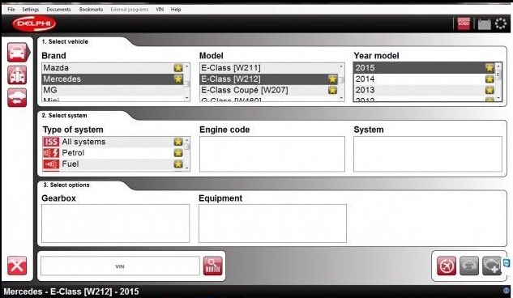Viewport: 513px width, 298px height.
Task: Open the vehicle history sidebar icon
Action: [17, 98]
